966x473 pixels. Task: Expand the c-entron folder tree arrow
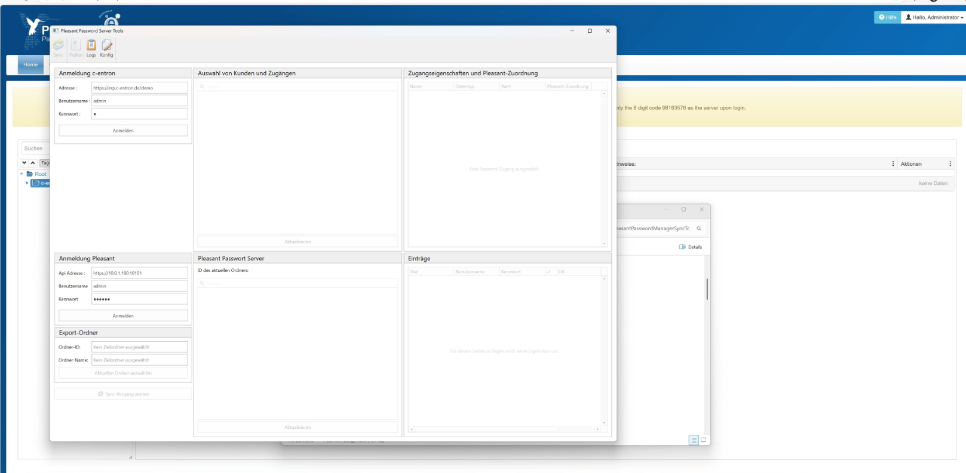(x=27, y=183)
